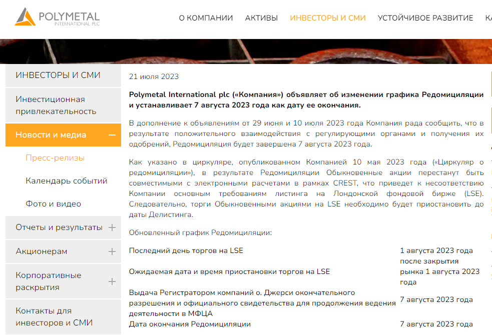Click the bold press release headline
This screenshot has height=335, width=492.
[306, 100]
